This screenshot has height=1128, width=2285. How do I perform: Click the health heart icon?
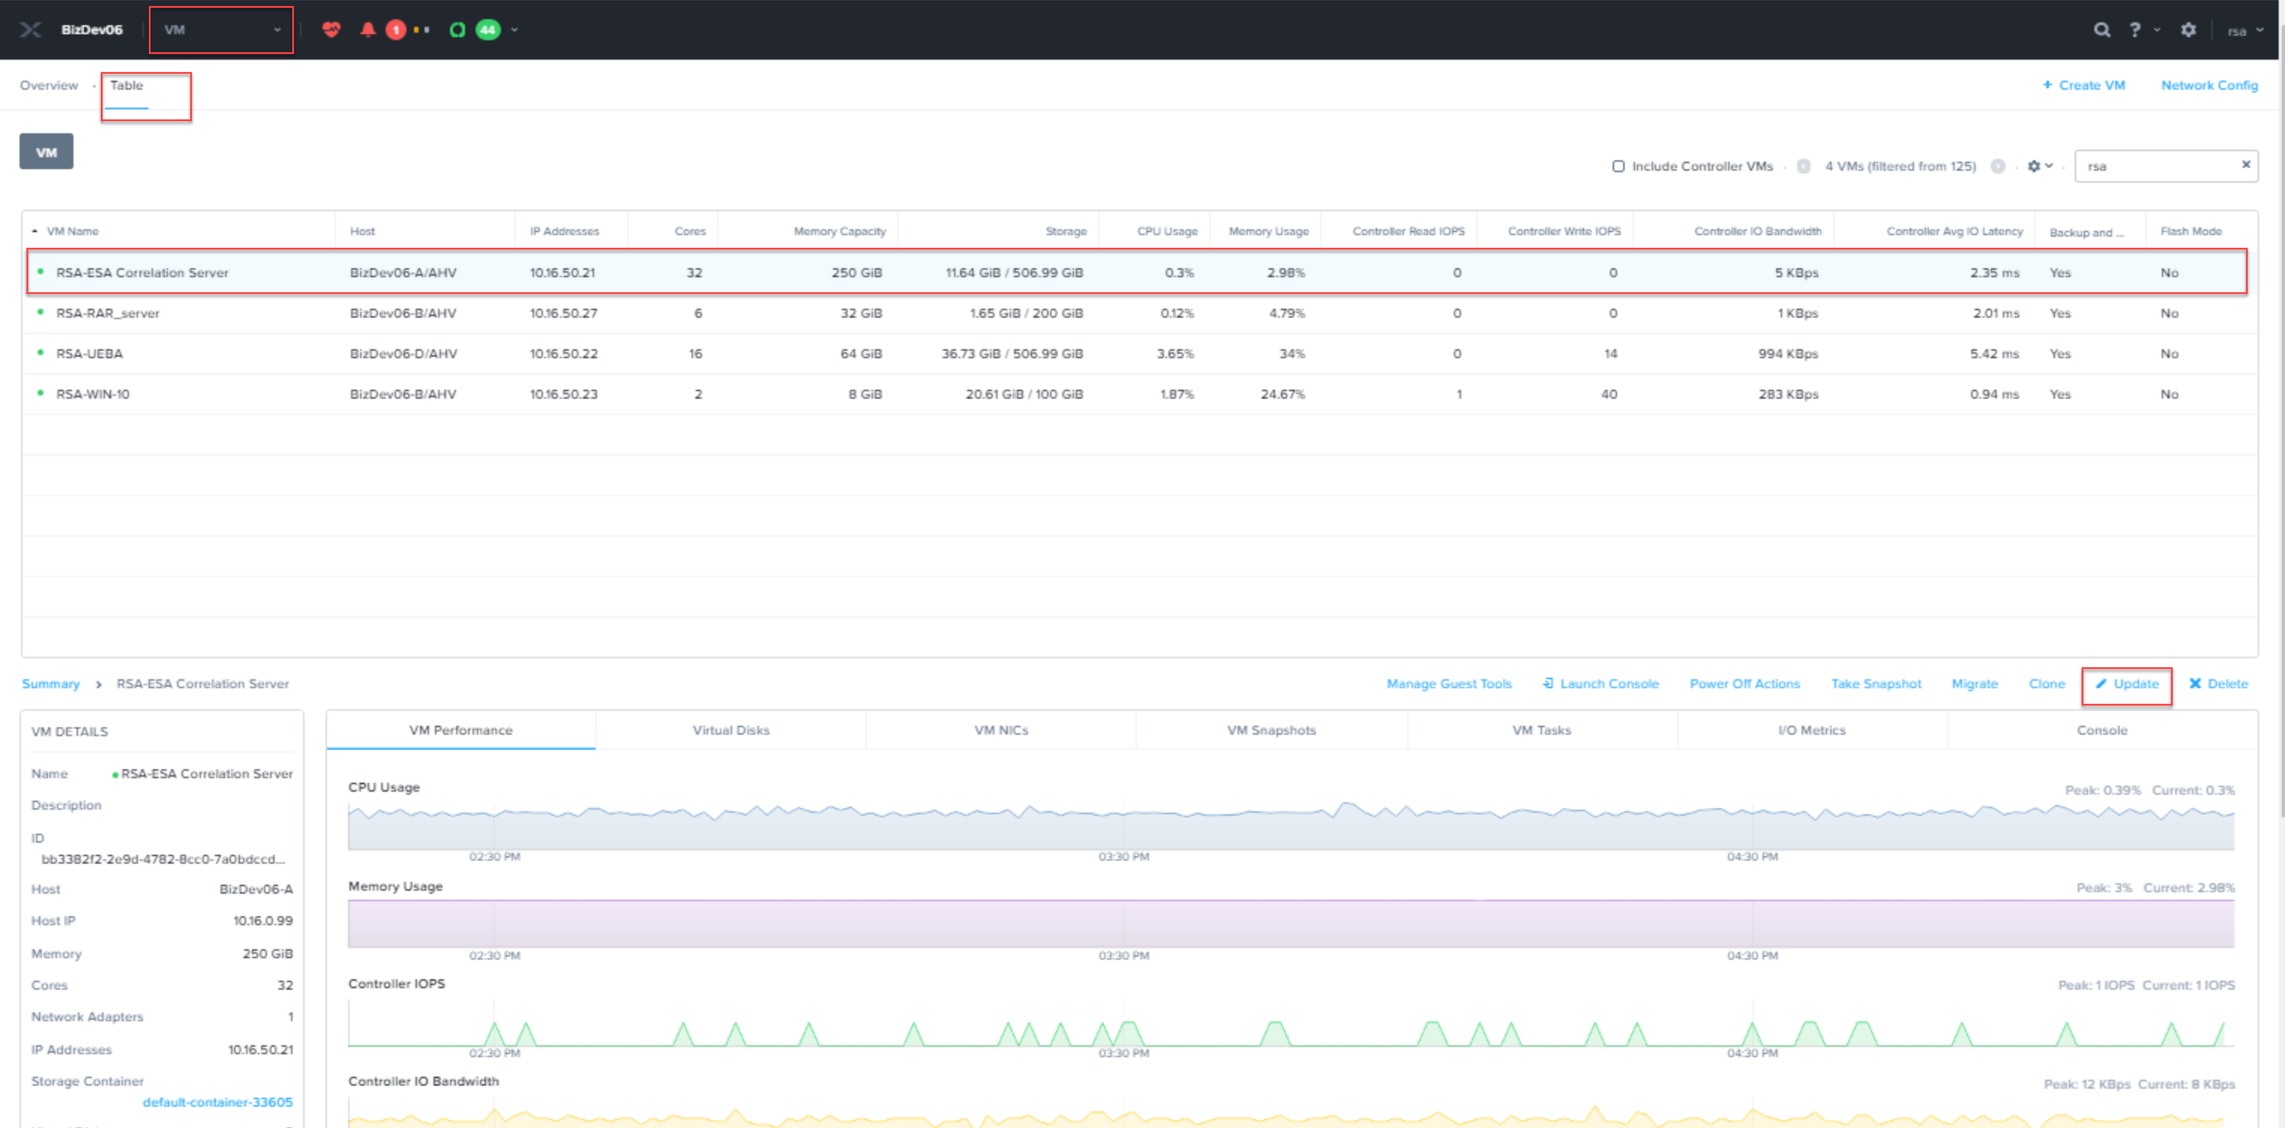[331, 29]
